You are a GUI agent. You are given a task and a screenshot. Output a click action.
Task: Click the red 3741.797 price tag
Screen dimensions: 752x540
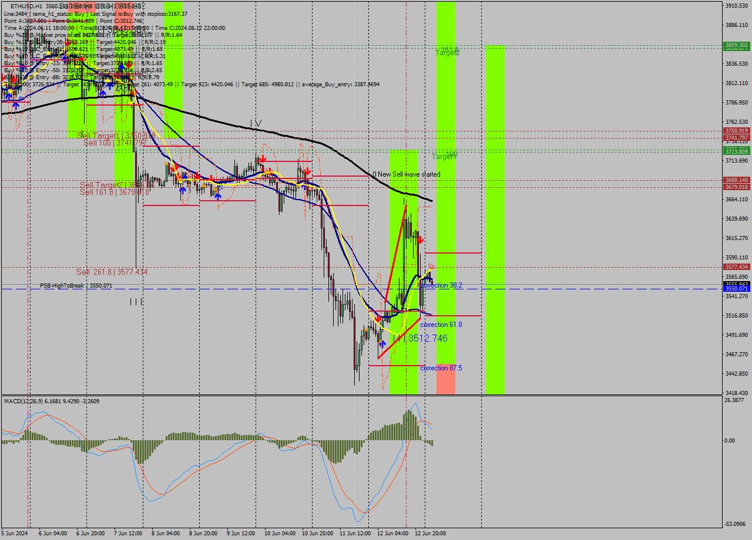coord(736,137)
